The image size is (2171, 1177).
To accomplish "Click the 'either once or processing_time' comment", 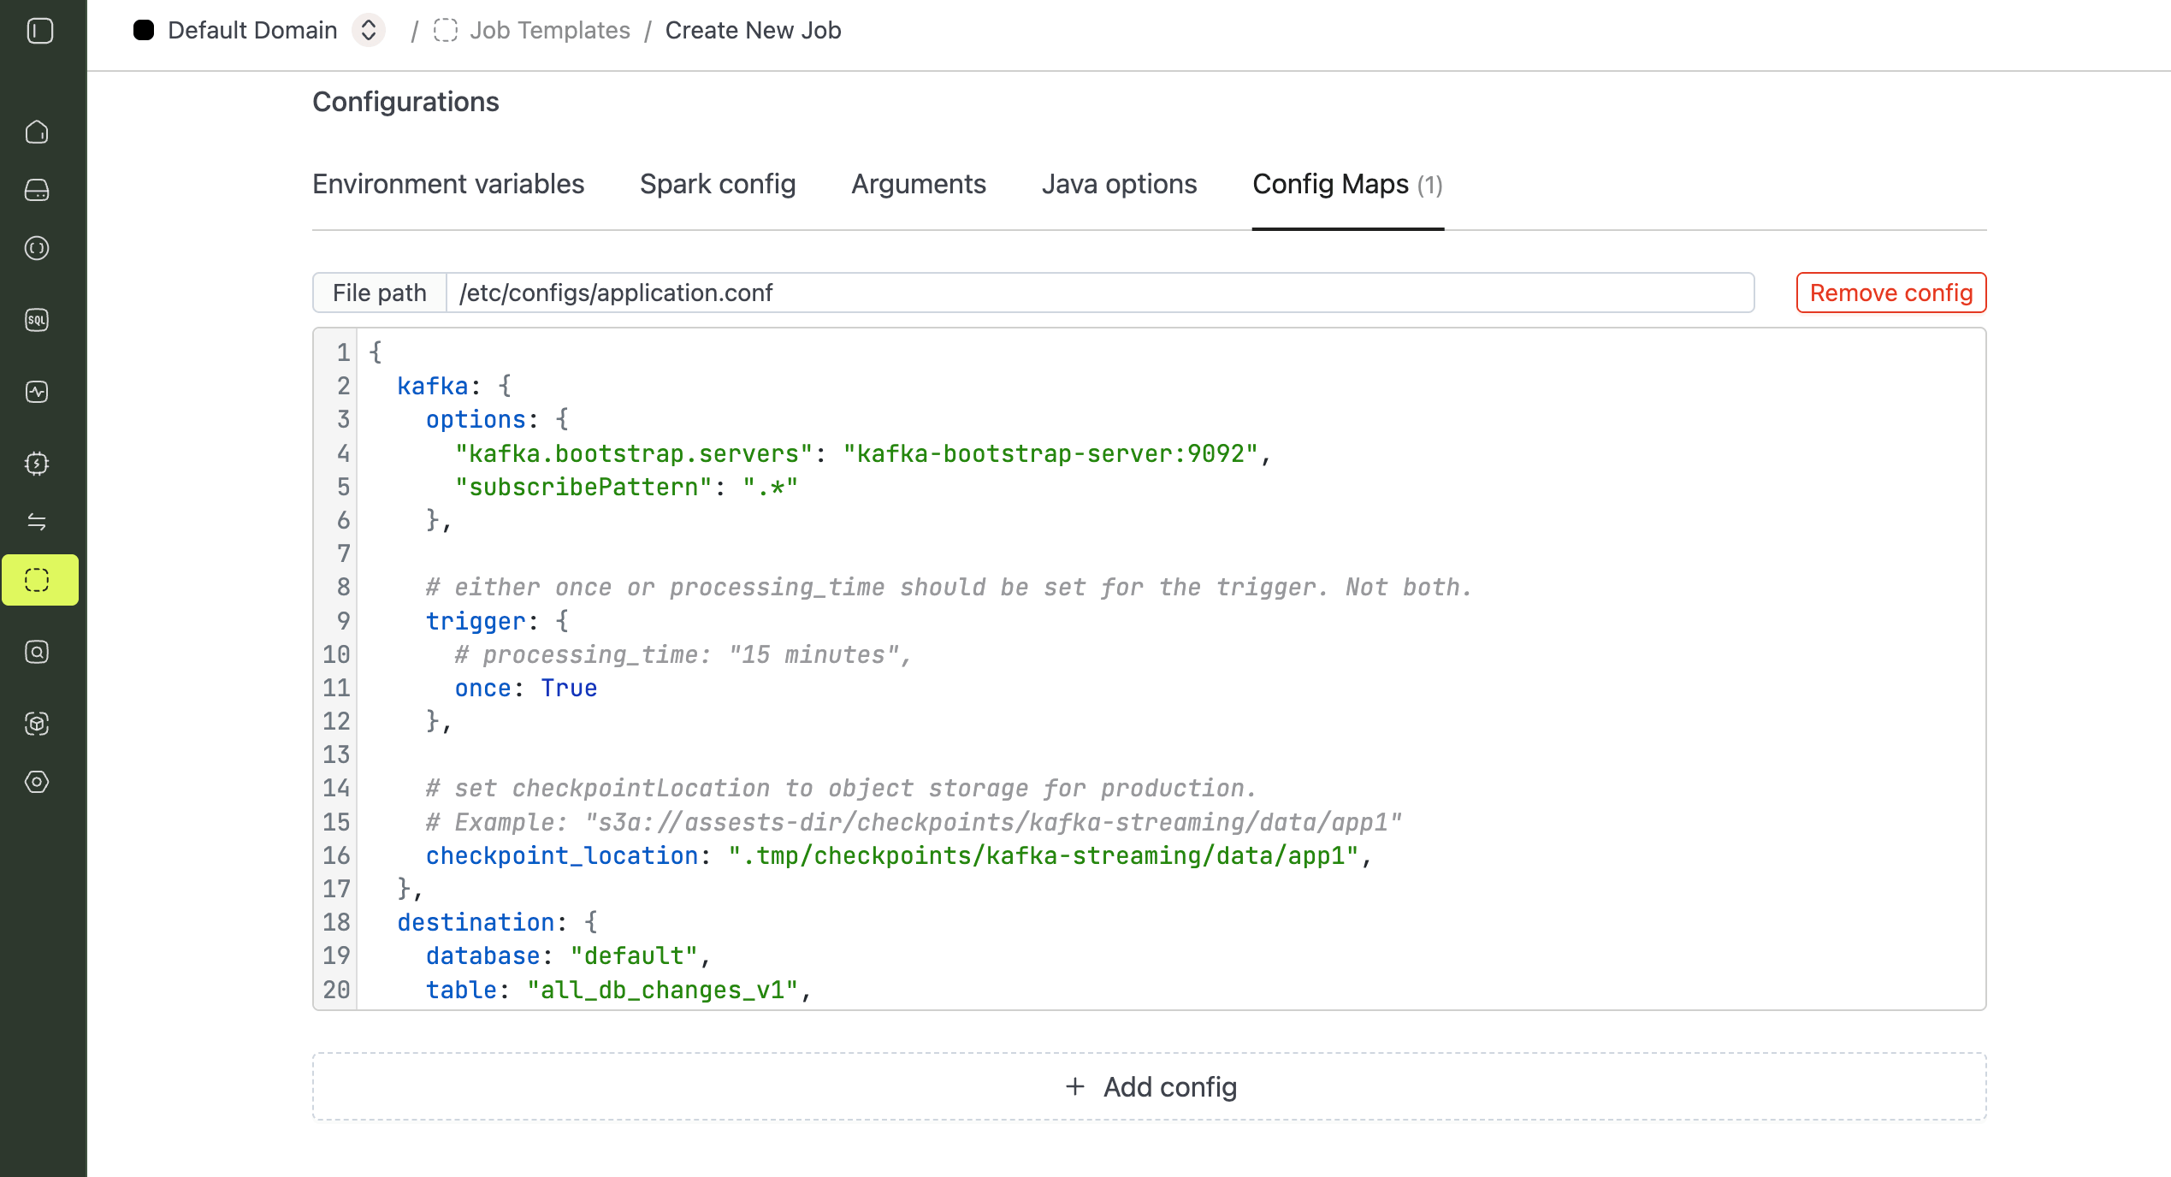I will (949, 587).
